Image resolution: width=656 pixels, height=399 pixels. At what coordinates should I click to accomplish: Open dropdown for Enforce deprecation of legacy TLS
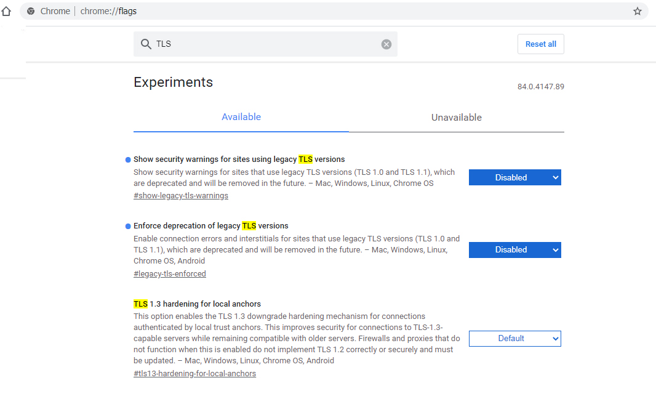coord(514,250)
